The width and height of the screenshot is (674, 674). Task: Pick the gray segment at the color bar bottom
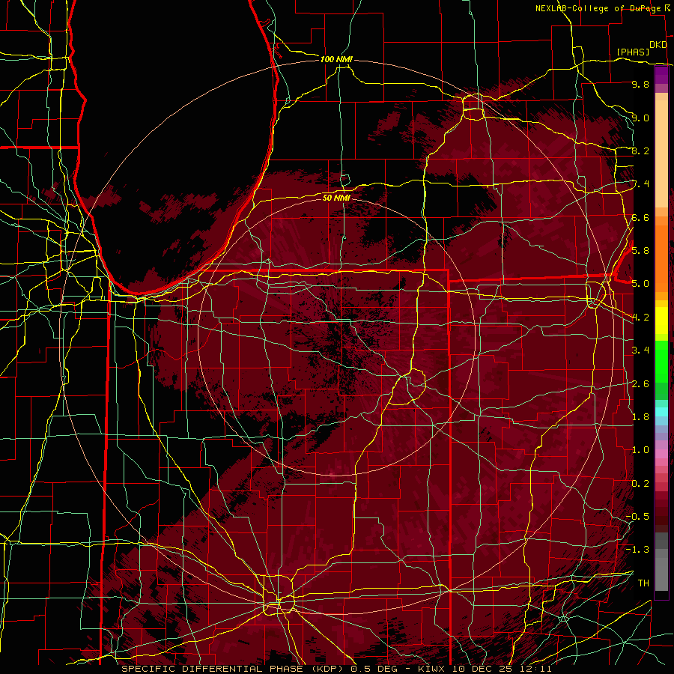coord(661,574)
